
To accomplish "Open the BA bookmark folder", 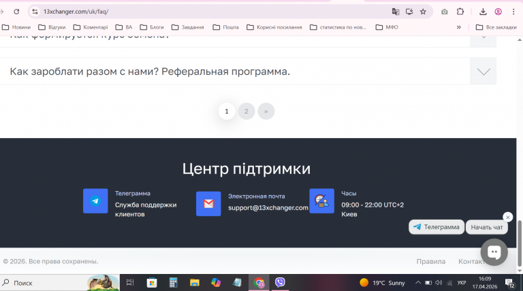I will click(124, 27).
